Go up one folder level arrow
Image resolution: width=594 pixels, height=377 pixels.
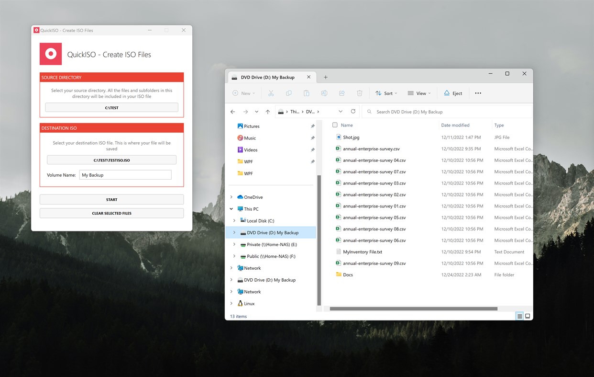click(x=267, y=112)
